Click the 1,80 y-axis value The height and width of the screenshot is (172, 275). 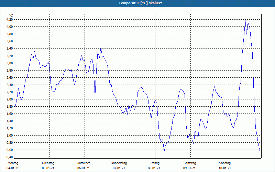coord(10,106)
